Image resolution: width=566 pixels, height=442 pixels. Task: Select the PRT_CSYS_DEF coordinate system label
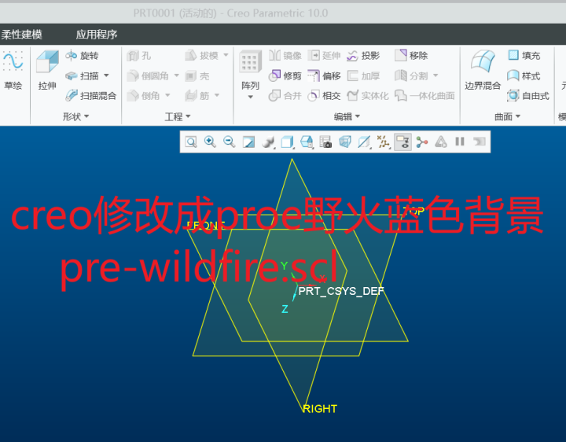pos(341,291)
